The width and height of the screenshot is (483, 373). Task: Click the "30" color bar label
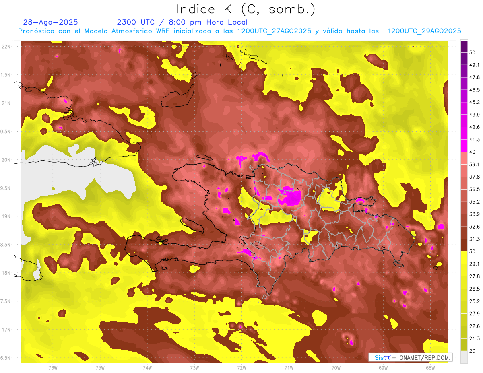pyautogui.click(x=473, y=251)
